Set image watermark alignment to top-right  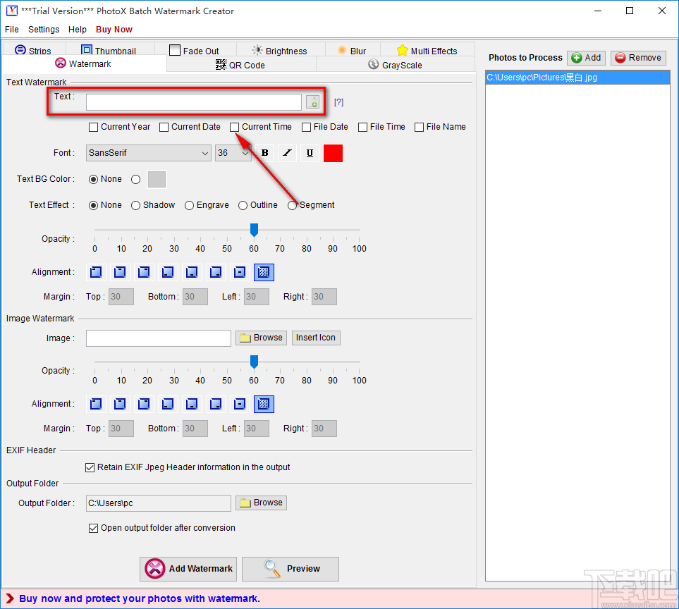(144, 404)
